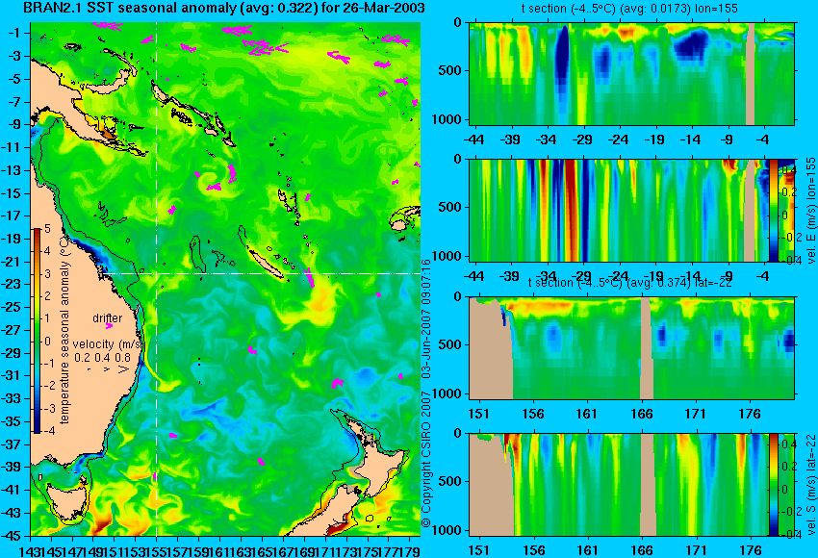Open the temperature section plot at lon=155
The height and width of the screenshot is (558, 818).
point(631,73)
